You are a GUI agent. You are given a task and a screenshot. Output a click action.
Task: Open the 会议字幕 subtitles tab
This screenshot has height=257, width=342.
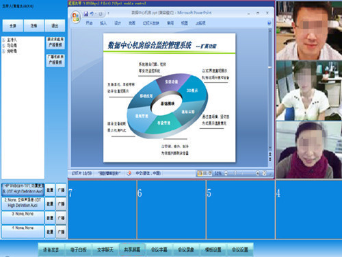pyautogui.click(x=159, y=249)
